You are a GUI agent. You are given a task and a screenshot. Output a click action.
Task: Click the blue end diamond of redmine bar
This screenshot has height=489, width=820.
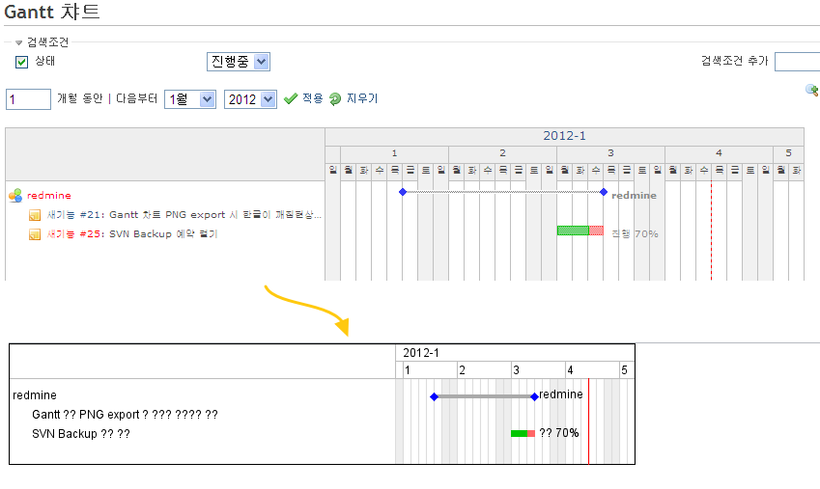pos(604,192)
